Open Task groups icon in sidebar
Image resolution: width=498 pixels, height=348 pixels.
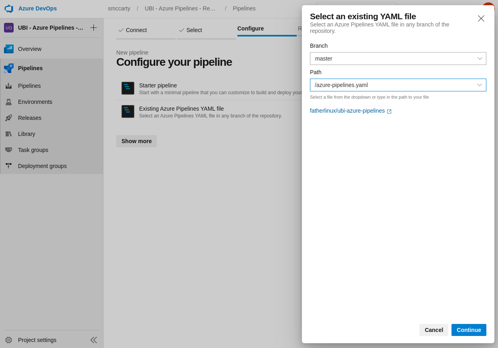pyautogui.click(x=8, y=150)
